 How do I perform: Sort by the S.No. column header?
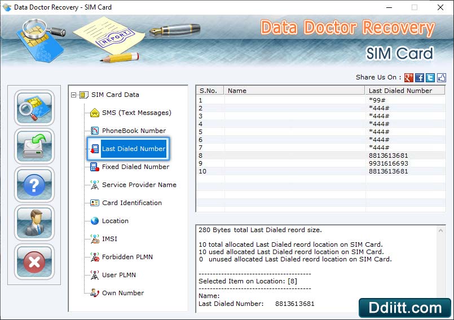(209, 90)
